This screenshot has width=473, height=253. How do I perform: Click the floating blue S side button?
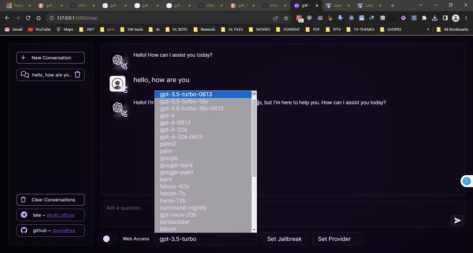coord(467,181)
